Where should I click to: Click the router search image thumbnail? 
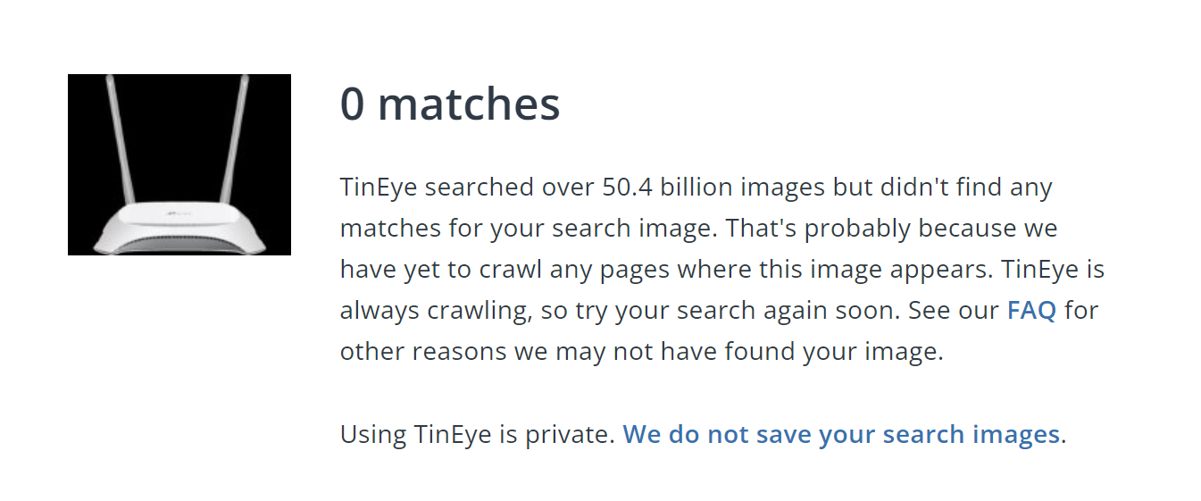pos(179,164)
